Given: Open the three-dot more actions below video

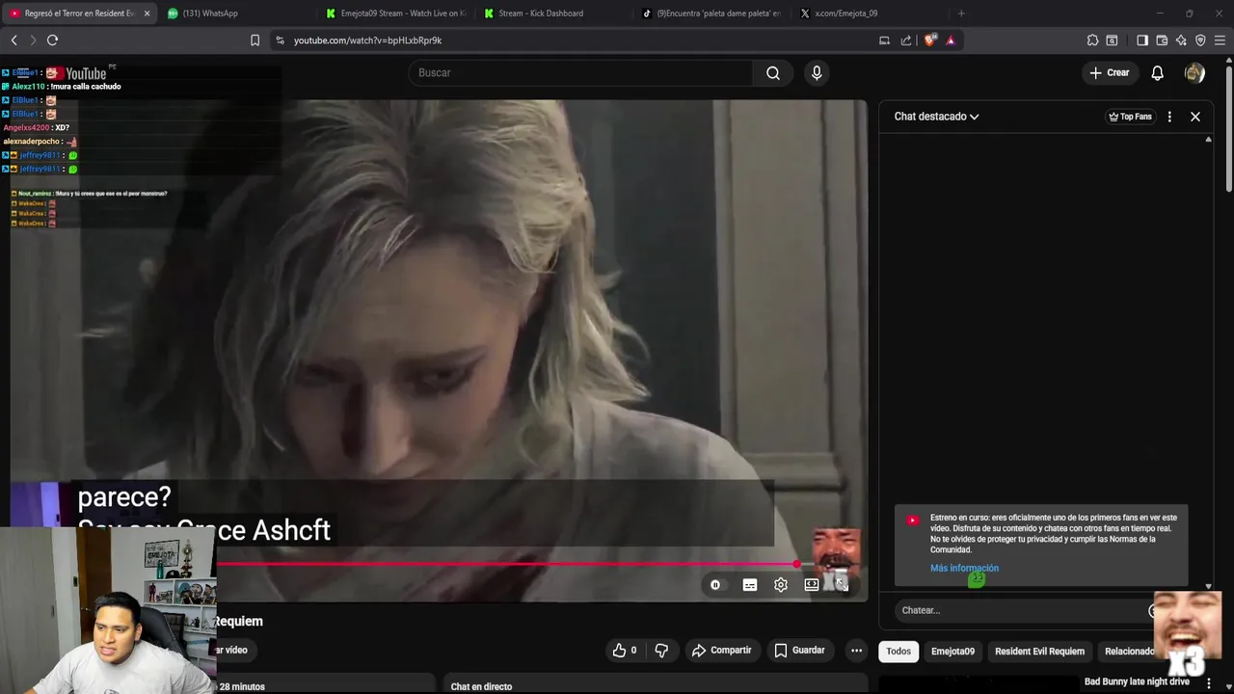Looking at the screenshot, I should coord(856,651).
